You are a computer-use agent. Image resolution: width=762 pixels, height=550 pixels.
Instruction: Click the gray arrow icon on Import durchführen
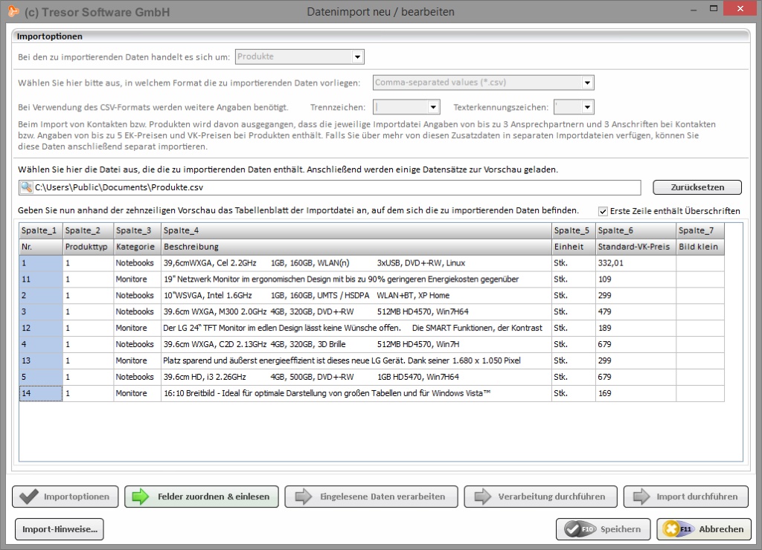[x=640, y=496]
